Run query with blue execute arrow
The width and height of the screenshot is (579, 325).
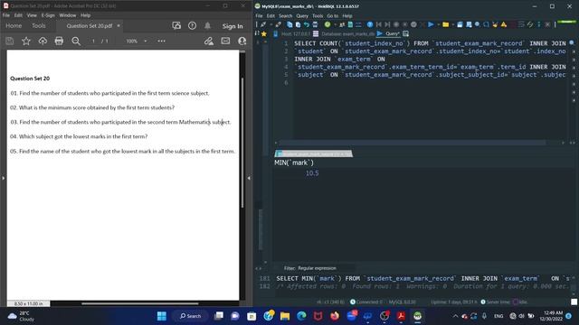431,24
